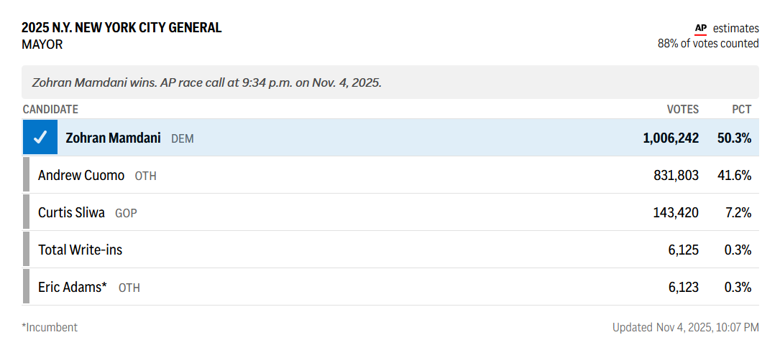780x350 pixels.
Task: Click the 88% of votes counted text
Action: tap(708, 44)
